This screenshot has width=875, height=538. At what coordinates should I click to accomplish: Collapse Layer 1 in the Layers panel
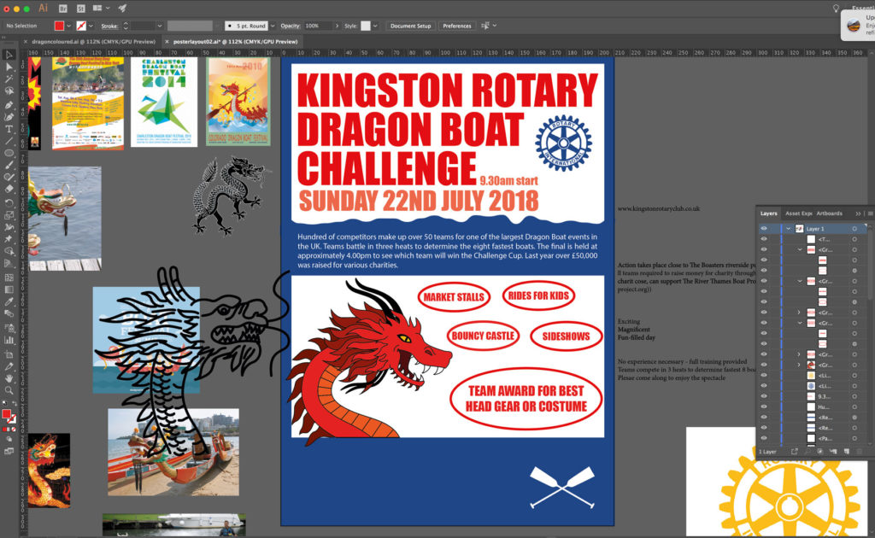[x=789, y=229]
